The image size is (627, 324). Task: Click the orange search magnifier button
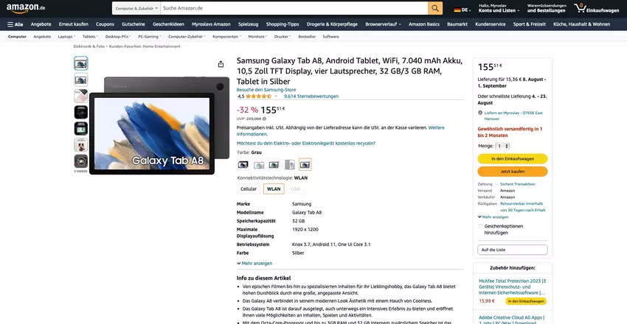pos(435,8)
